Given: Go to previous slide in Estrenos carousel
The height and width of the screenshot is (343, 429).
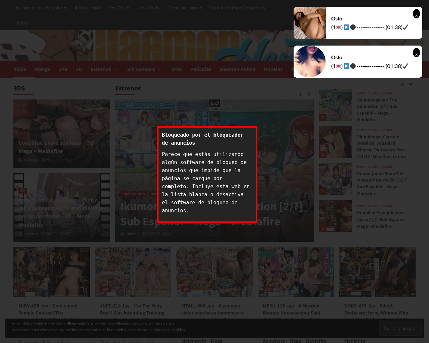Looking at the screenshot, I should 301,94.
